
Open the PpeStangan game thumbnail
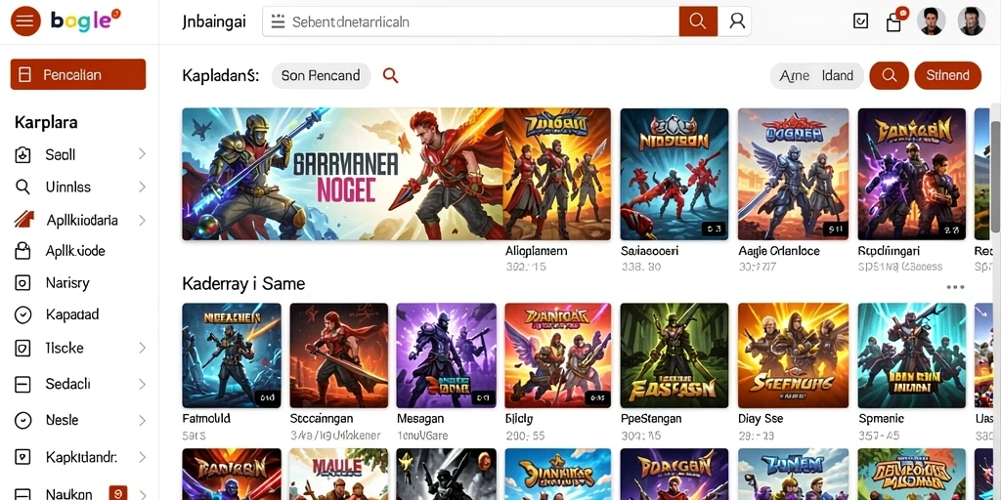coord(675,355)
